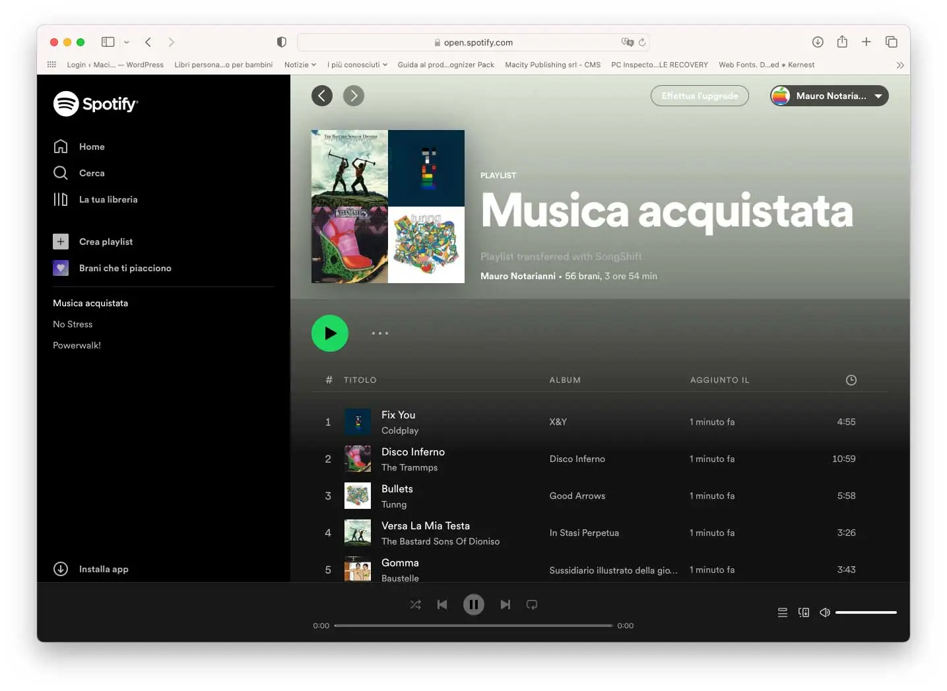
Task: Pause the current playback
Action: click(x=474, y=605)
